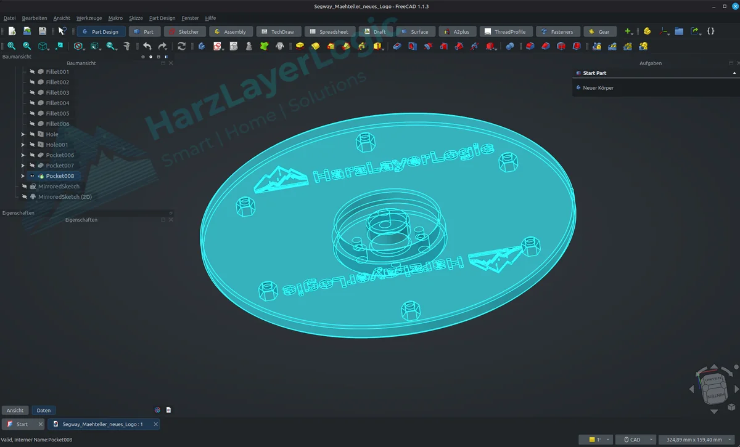Expand the Hole tree node
740x447 pixels.
point(23,134)
